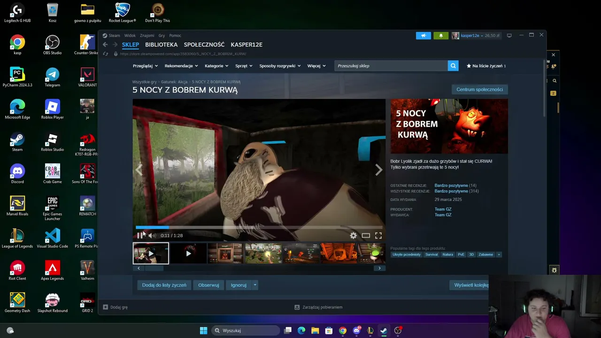Image resolution: width=601 pixels, height=338 pixels.
Task: Mute the trailer volume
Action: coord(152,236)
